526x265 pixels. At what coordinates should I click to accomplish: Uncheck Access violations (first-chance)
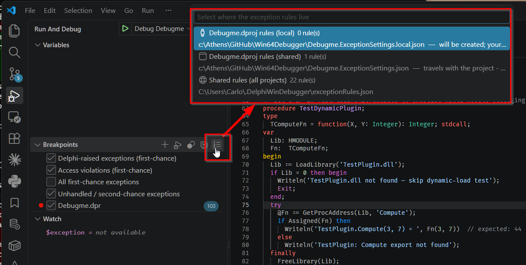pyautogui.click(x=51, y=170)
